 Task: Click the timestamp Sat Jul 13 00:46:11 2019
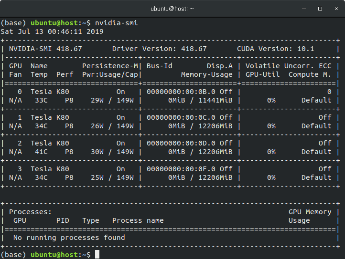pos(52,31)
